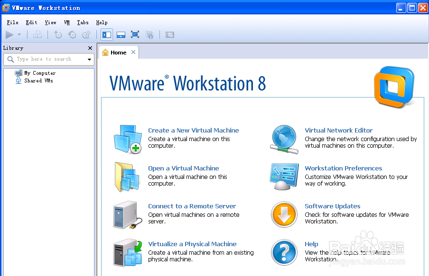The height and width of the screenshot is (276, 429).
Task: Click the 'Customize VMware Workstation' description text
Action: 356,180
